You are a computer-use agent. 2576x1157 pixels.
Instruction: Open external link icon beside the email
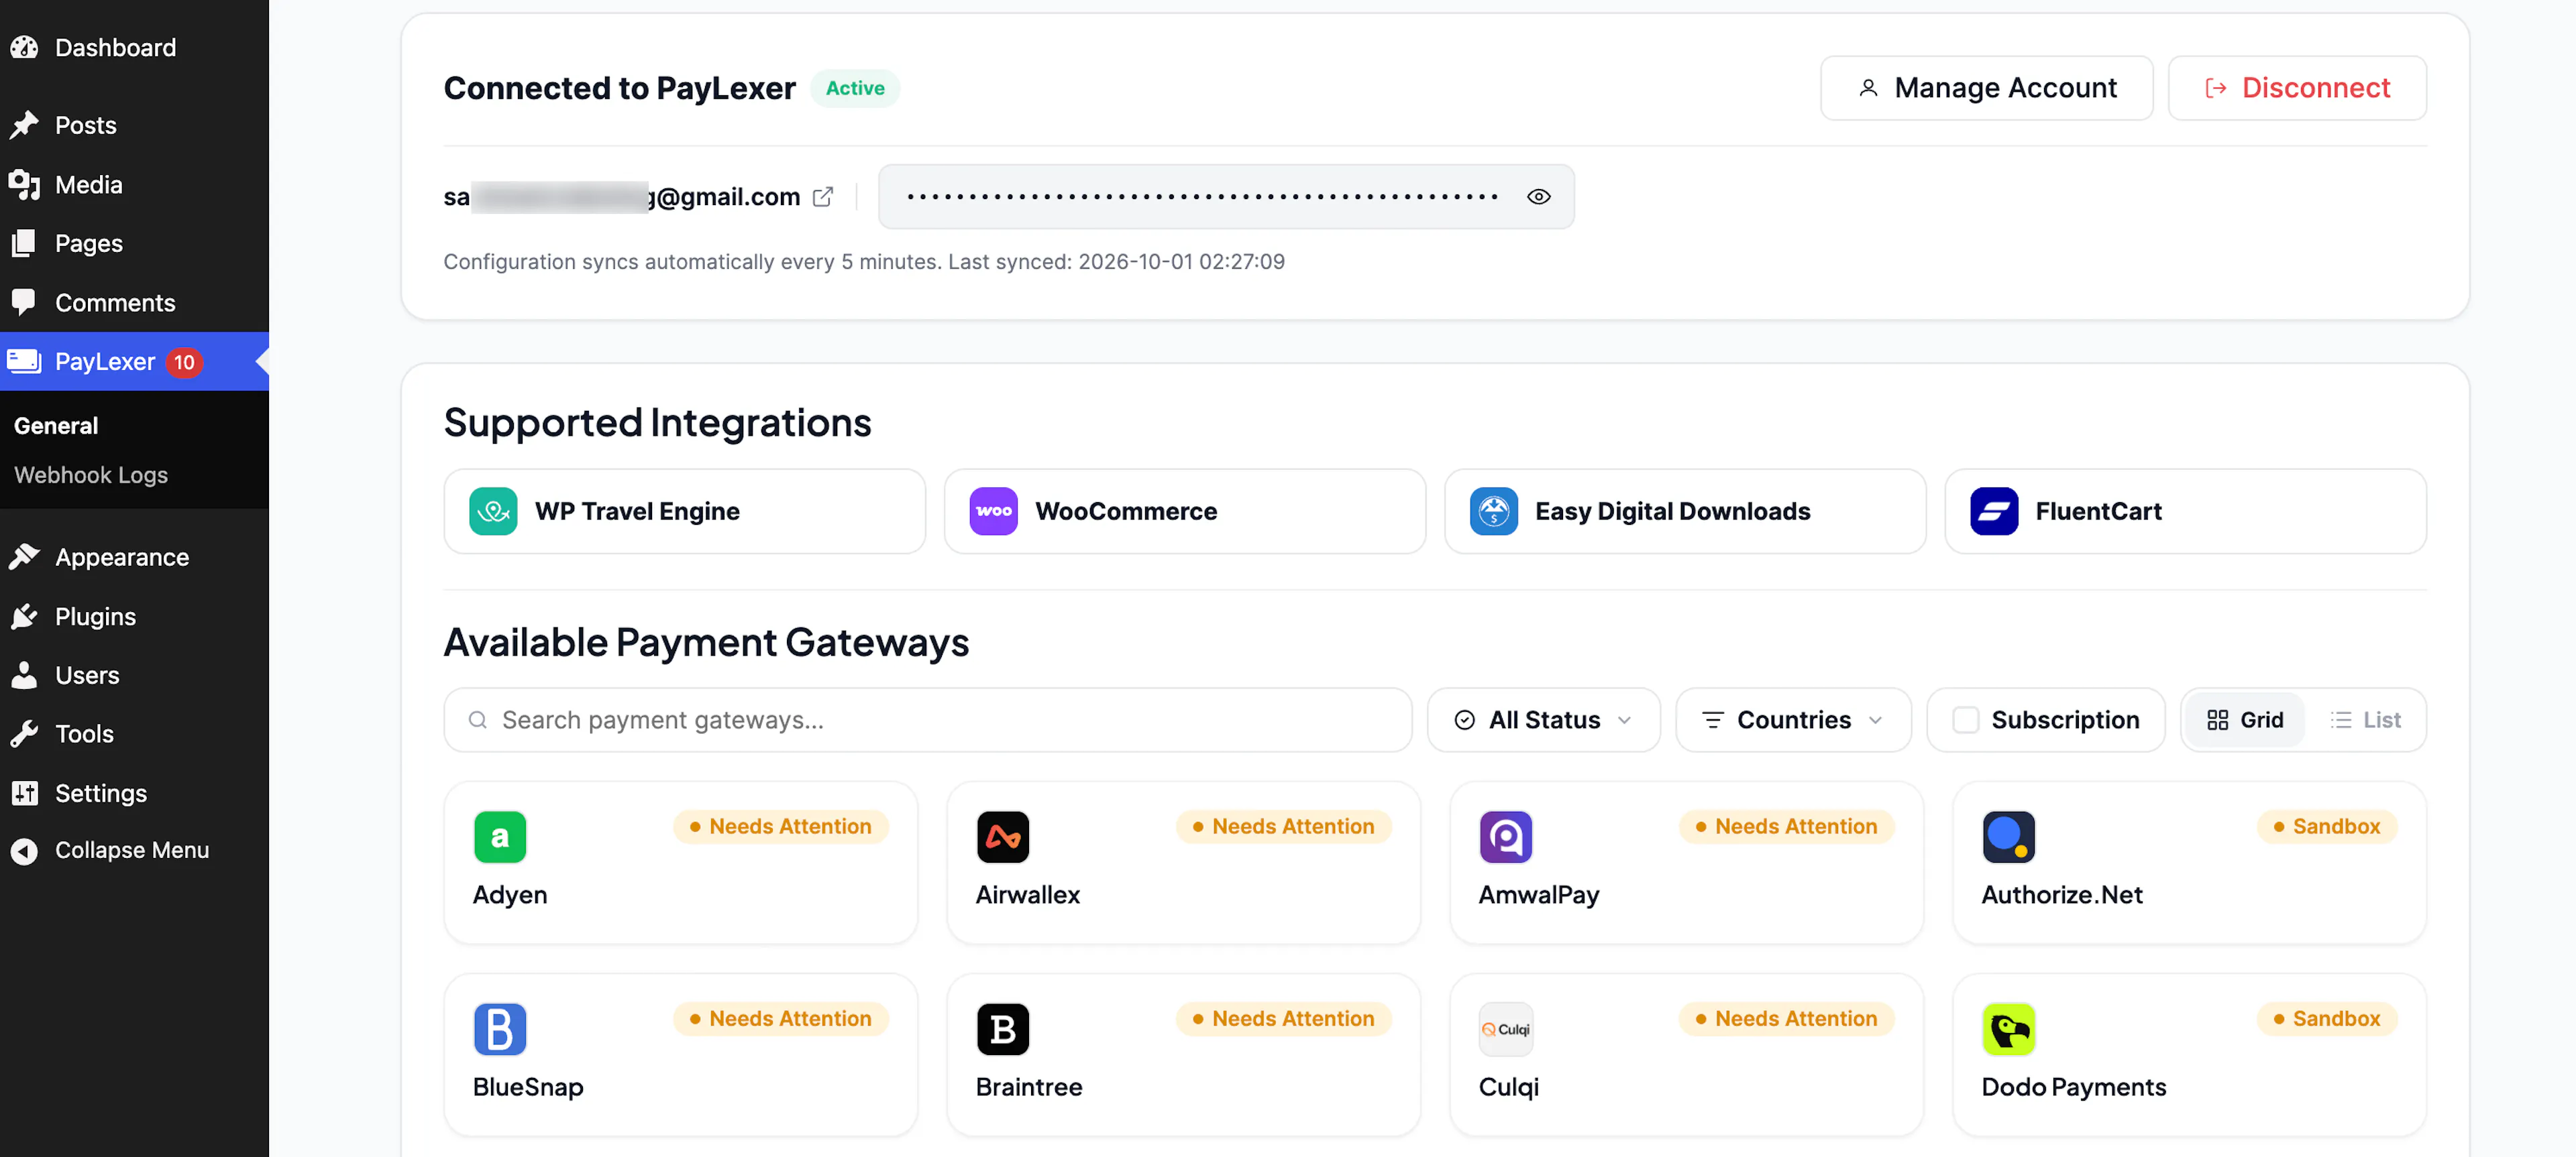(823, 197)
